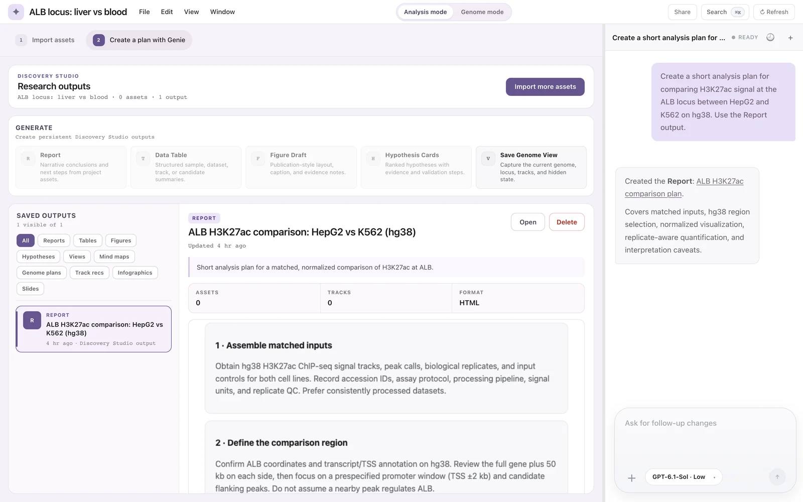
Task: Click the attachment plus icon in chat input
Action: click(x=632, y=478)
